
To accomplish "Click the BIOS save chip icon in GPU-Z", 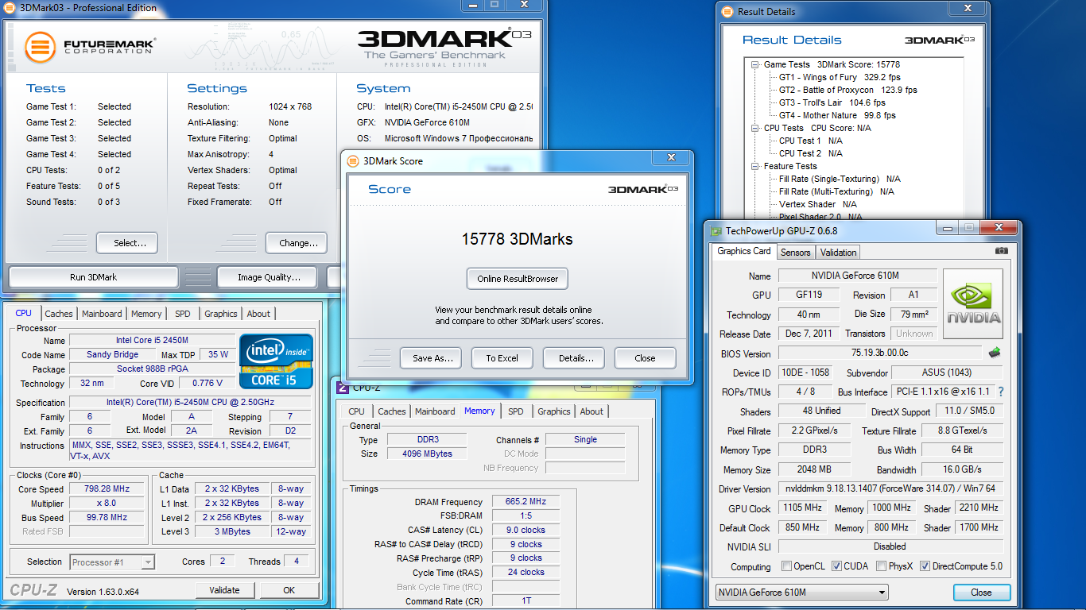I will tap(994, 353).
